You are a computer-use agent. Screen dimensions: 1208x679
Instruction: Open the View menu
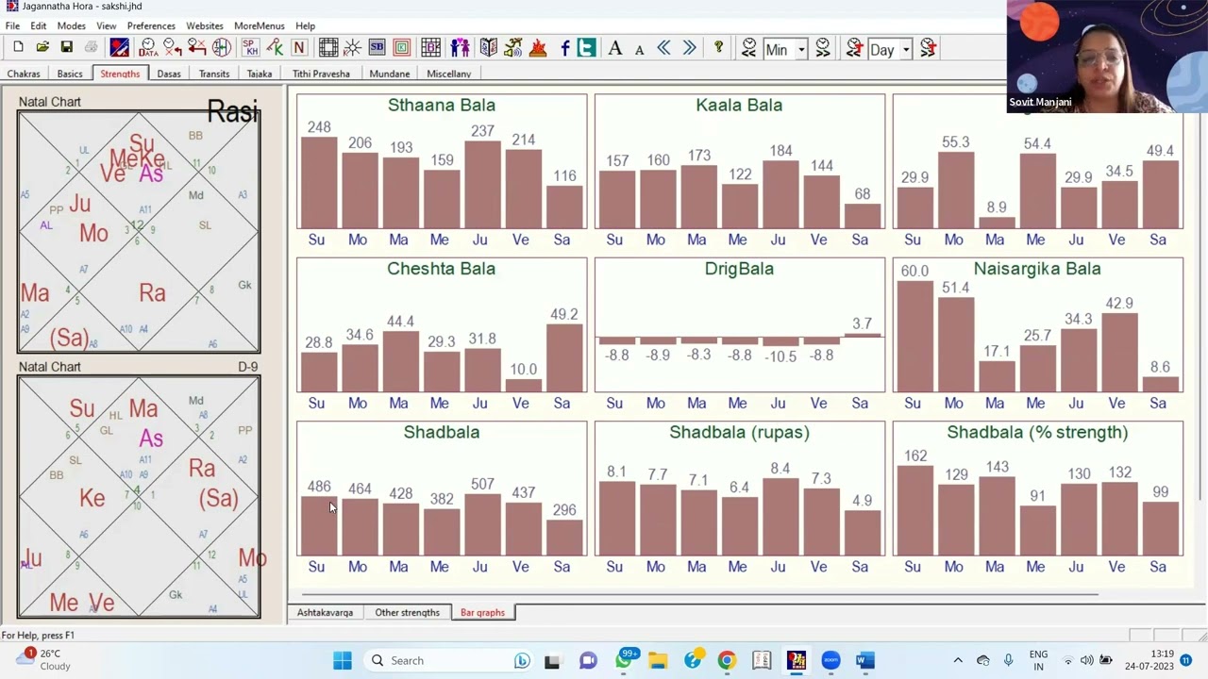pyautogui.click(x=107, y=25)
